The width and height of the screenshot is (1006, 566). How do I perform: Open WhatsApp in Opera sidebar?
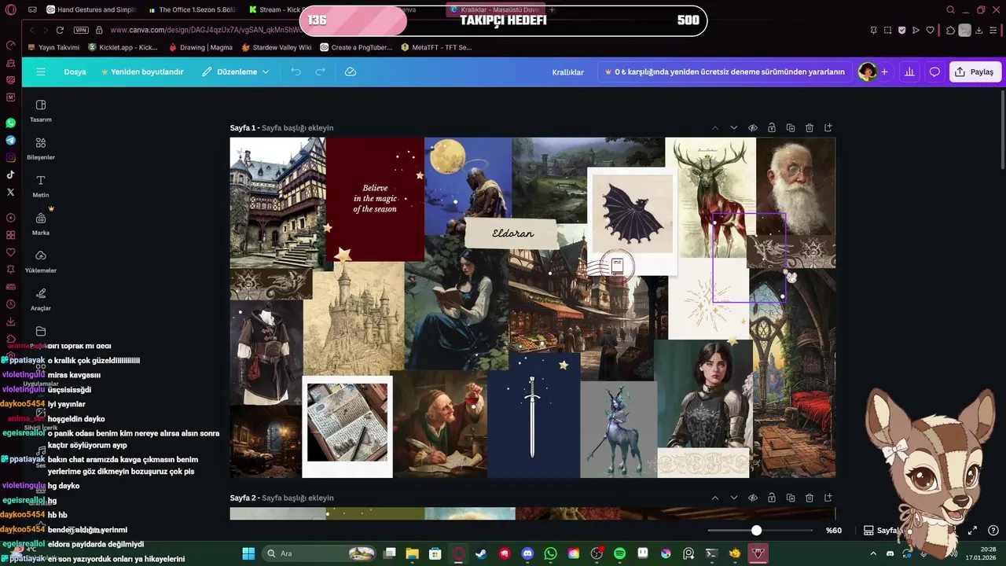click(x=10, y=123)
